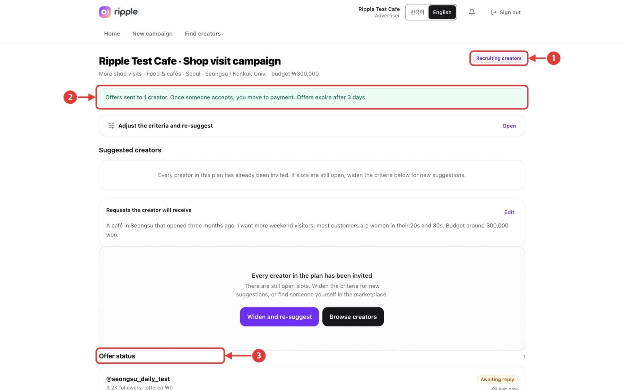Click the 'There are still open slots' text
This screenshot has height=390, width=624.
tap(312, 290)
